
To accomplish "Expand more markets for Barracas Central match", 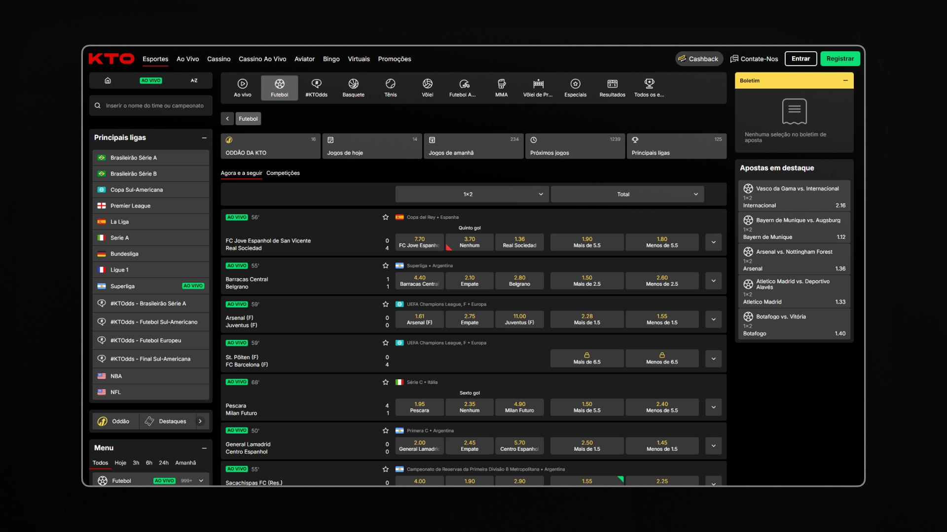I will pos(713,281).
